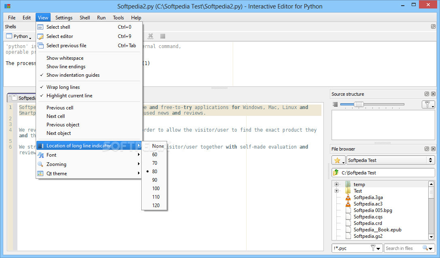Viewport: 440px width, 258px height.
Task: Set long line indicator to 70
Action: (x=154, y=163)
